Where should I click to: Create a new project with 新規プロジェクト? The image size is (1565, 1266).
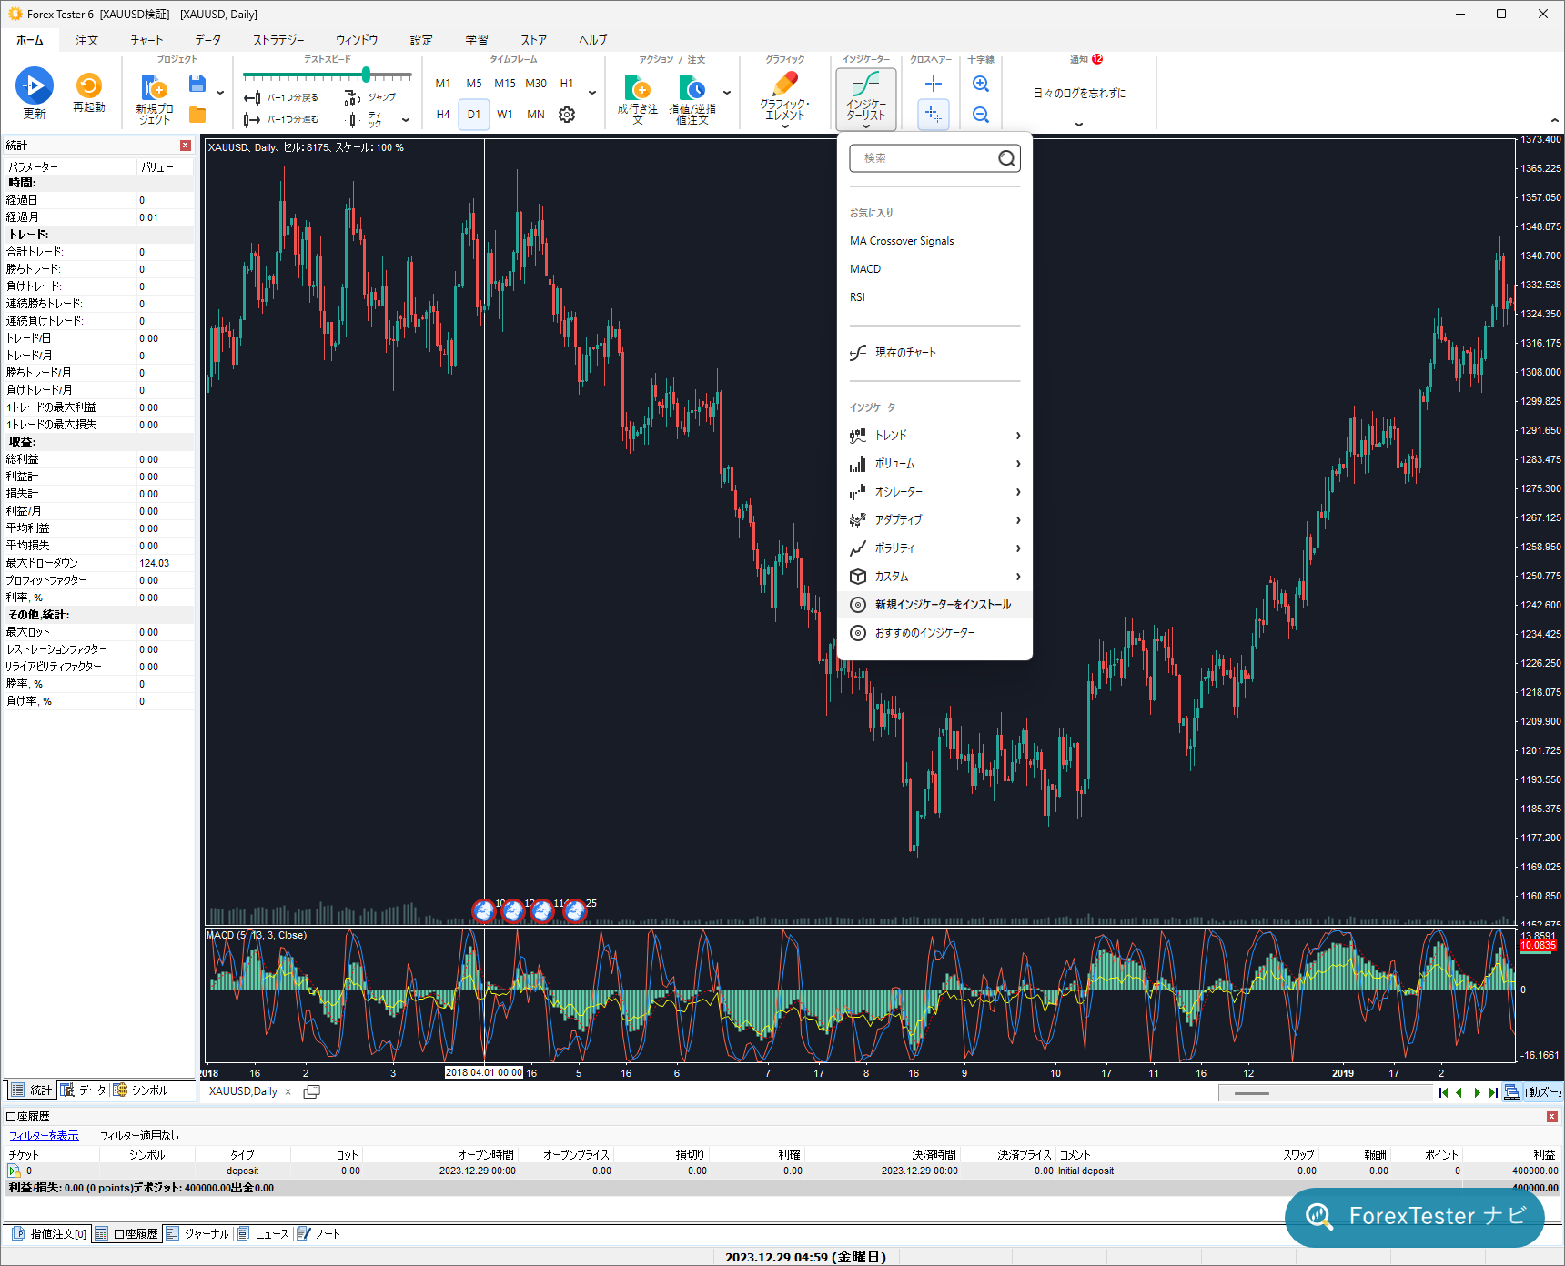point(154,98)
